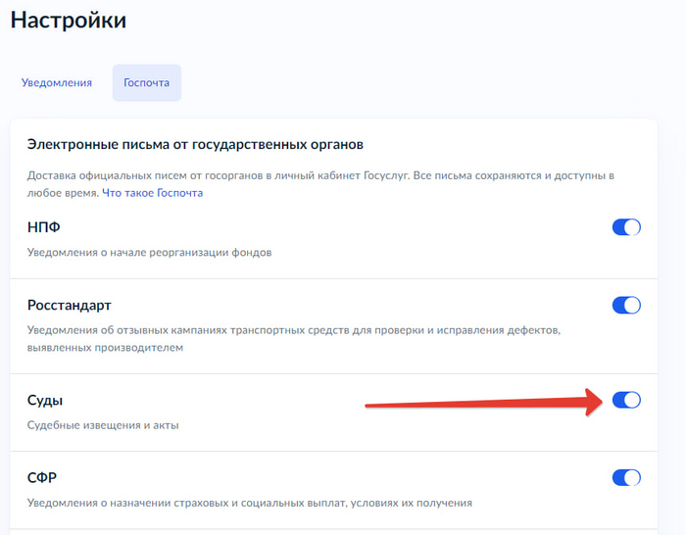Open the 'Что такое Госпочта' link

point(152,193)
